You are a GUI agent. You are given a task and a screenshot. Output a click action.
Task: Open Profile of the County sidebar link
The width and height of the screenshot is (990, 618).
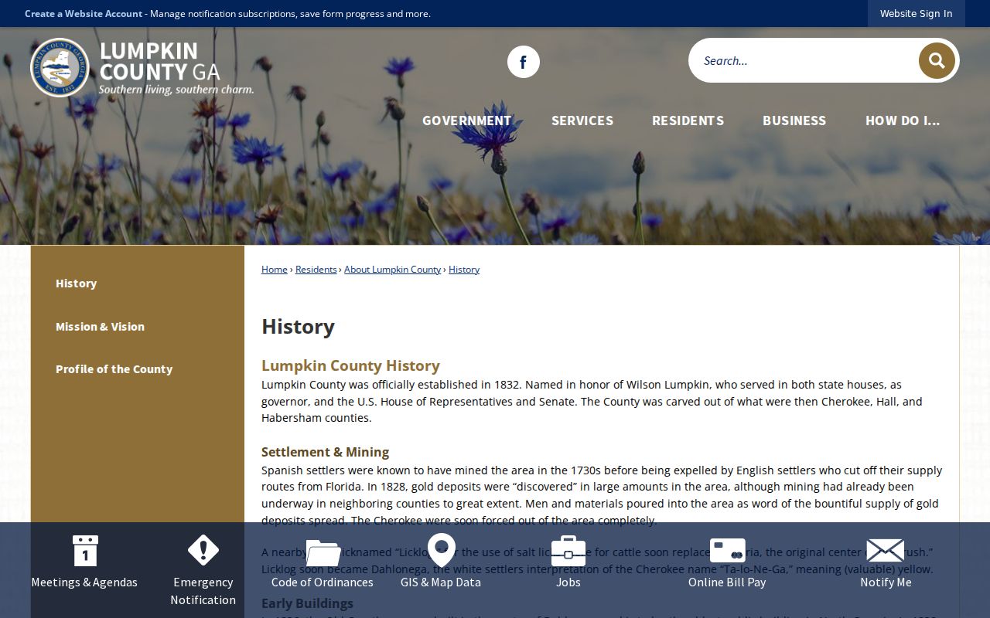pyautogui.click(x=114, y=369)
